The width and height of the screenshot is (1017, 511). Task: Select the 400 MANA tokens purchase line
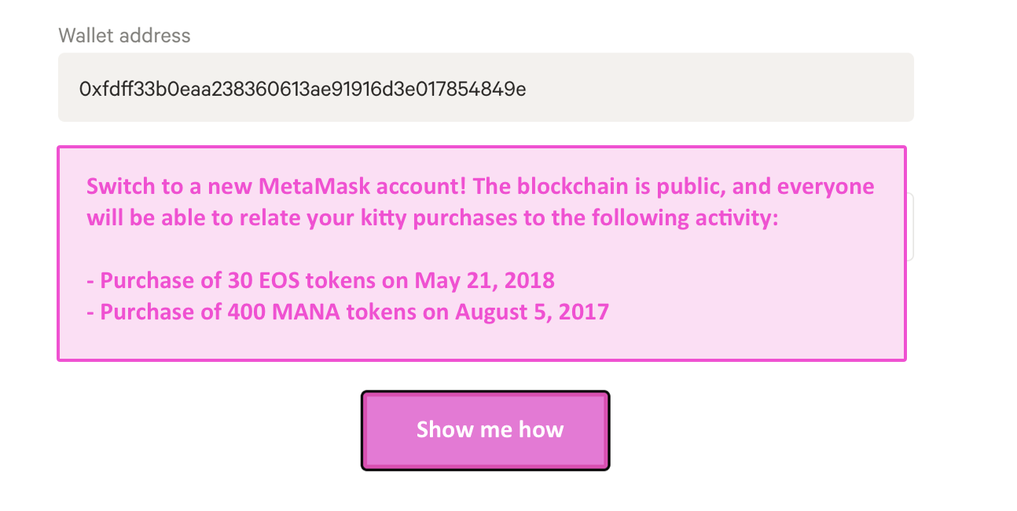[x=347, y=312]
